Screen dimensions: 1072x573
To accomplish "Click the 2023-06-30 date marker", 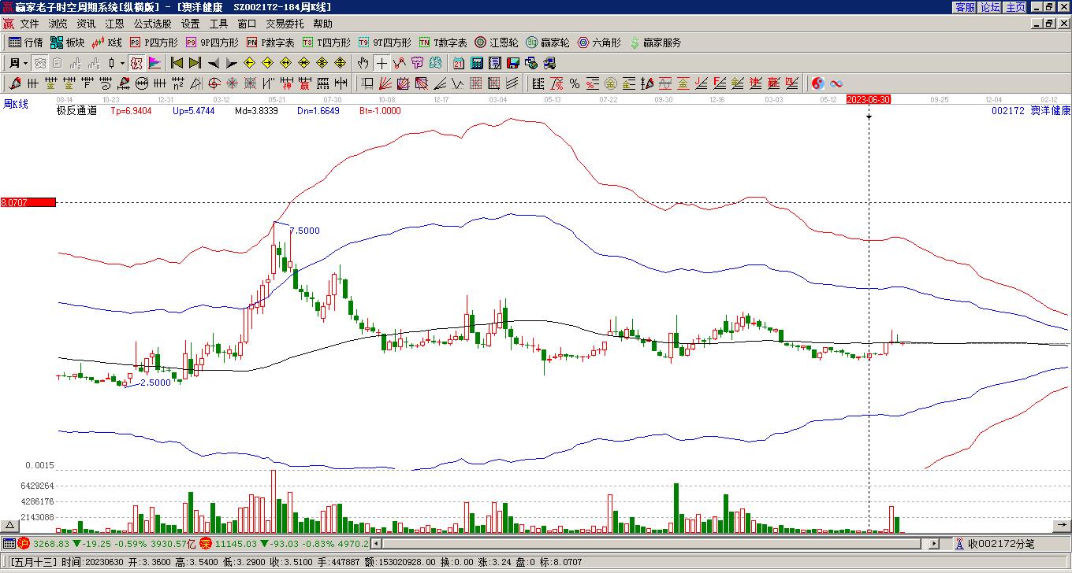I will [x=869, y=100].
